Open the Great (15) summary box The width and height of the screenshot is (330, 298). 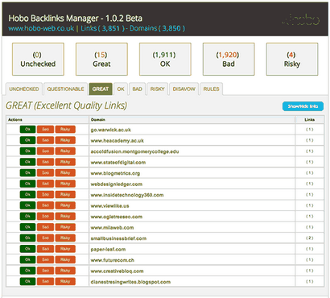point(101,59)
